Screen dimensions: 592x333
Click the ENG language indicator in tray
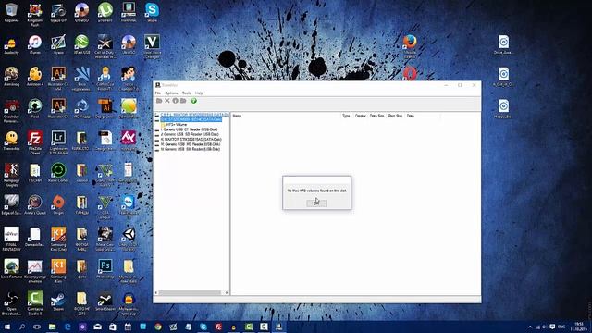561,327
